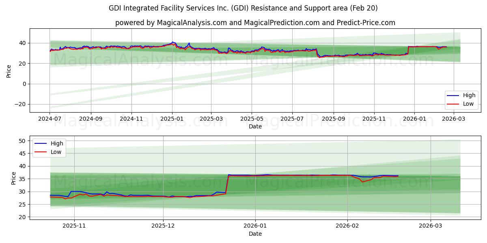This screenshot has width=487, height=243.
Task: Click the 2025-12 date label on bottom chart
Action: 163,227
